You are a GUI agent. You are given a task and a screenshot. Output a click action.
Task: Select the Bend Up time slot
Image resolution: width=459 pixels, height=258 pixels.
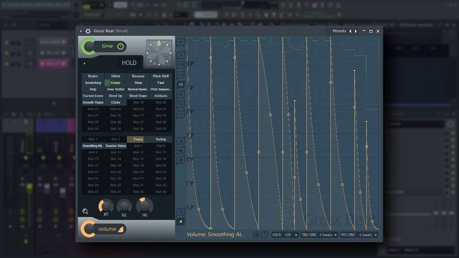coord(115,96)
